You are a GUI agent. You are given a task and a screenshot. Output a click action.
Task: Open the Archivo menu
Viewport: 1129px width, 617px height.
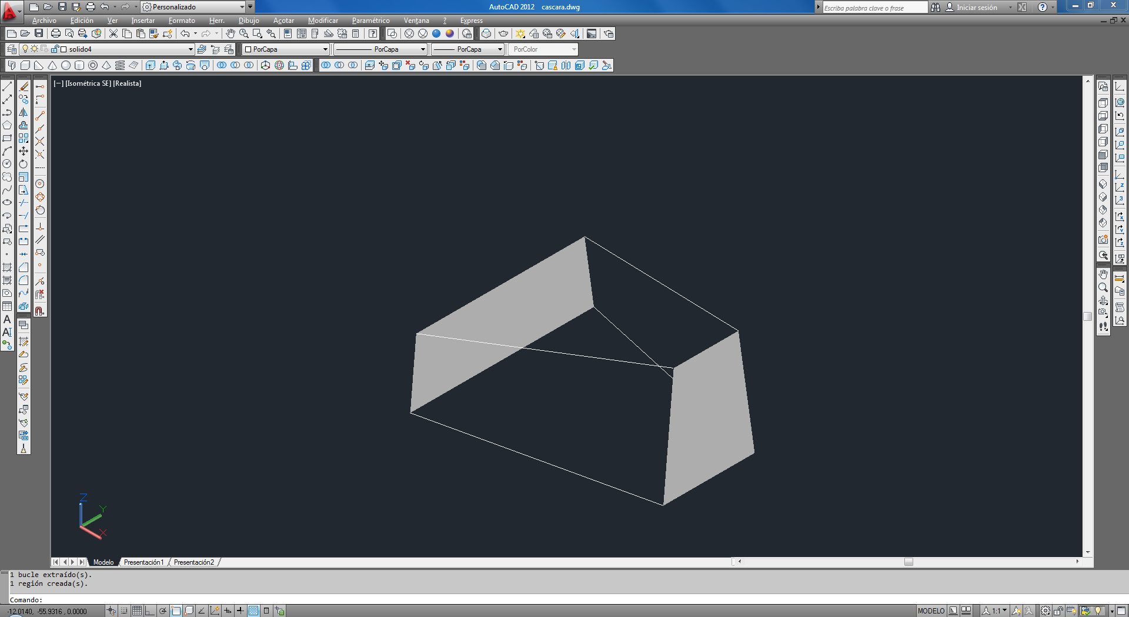(44, 21)
